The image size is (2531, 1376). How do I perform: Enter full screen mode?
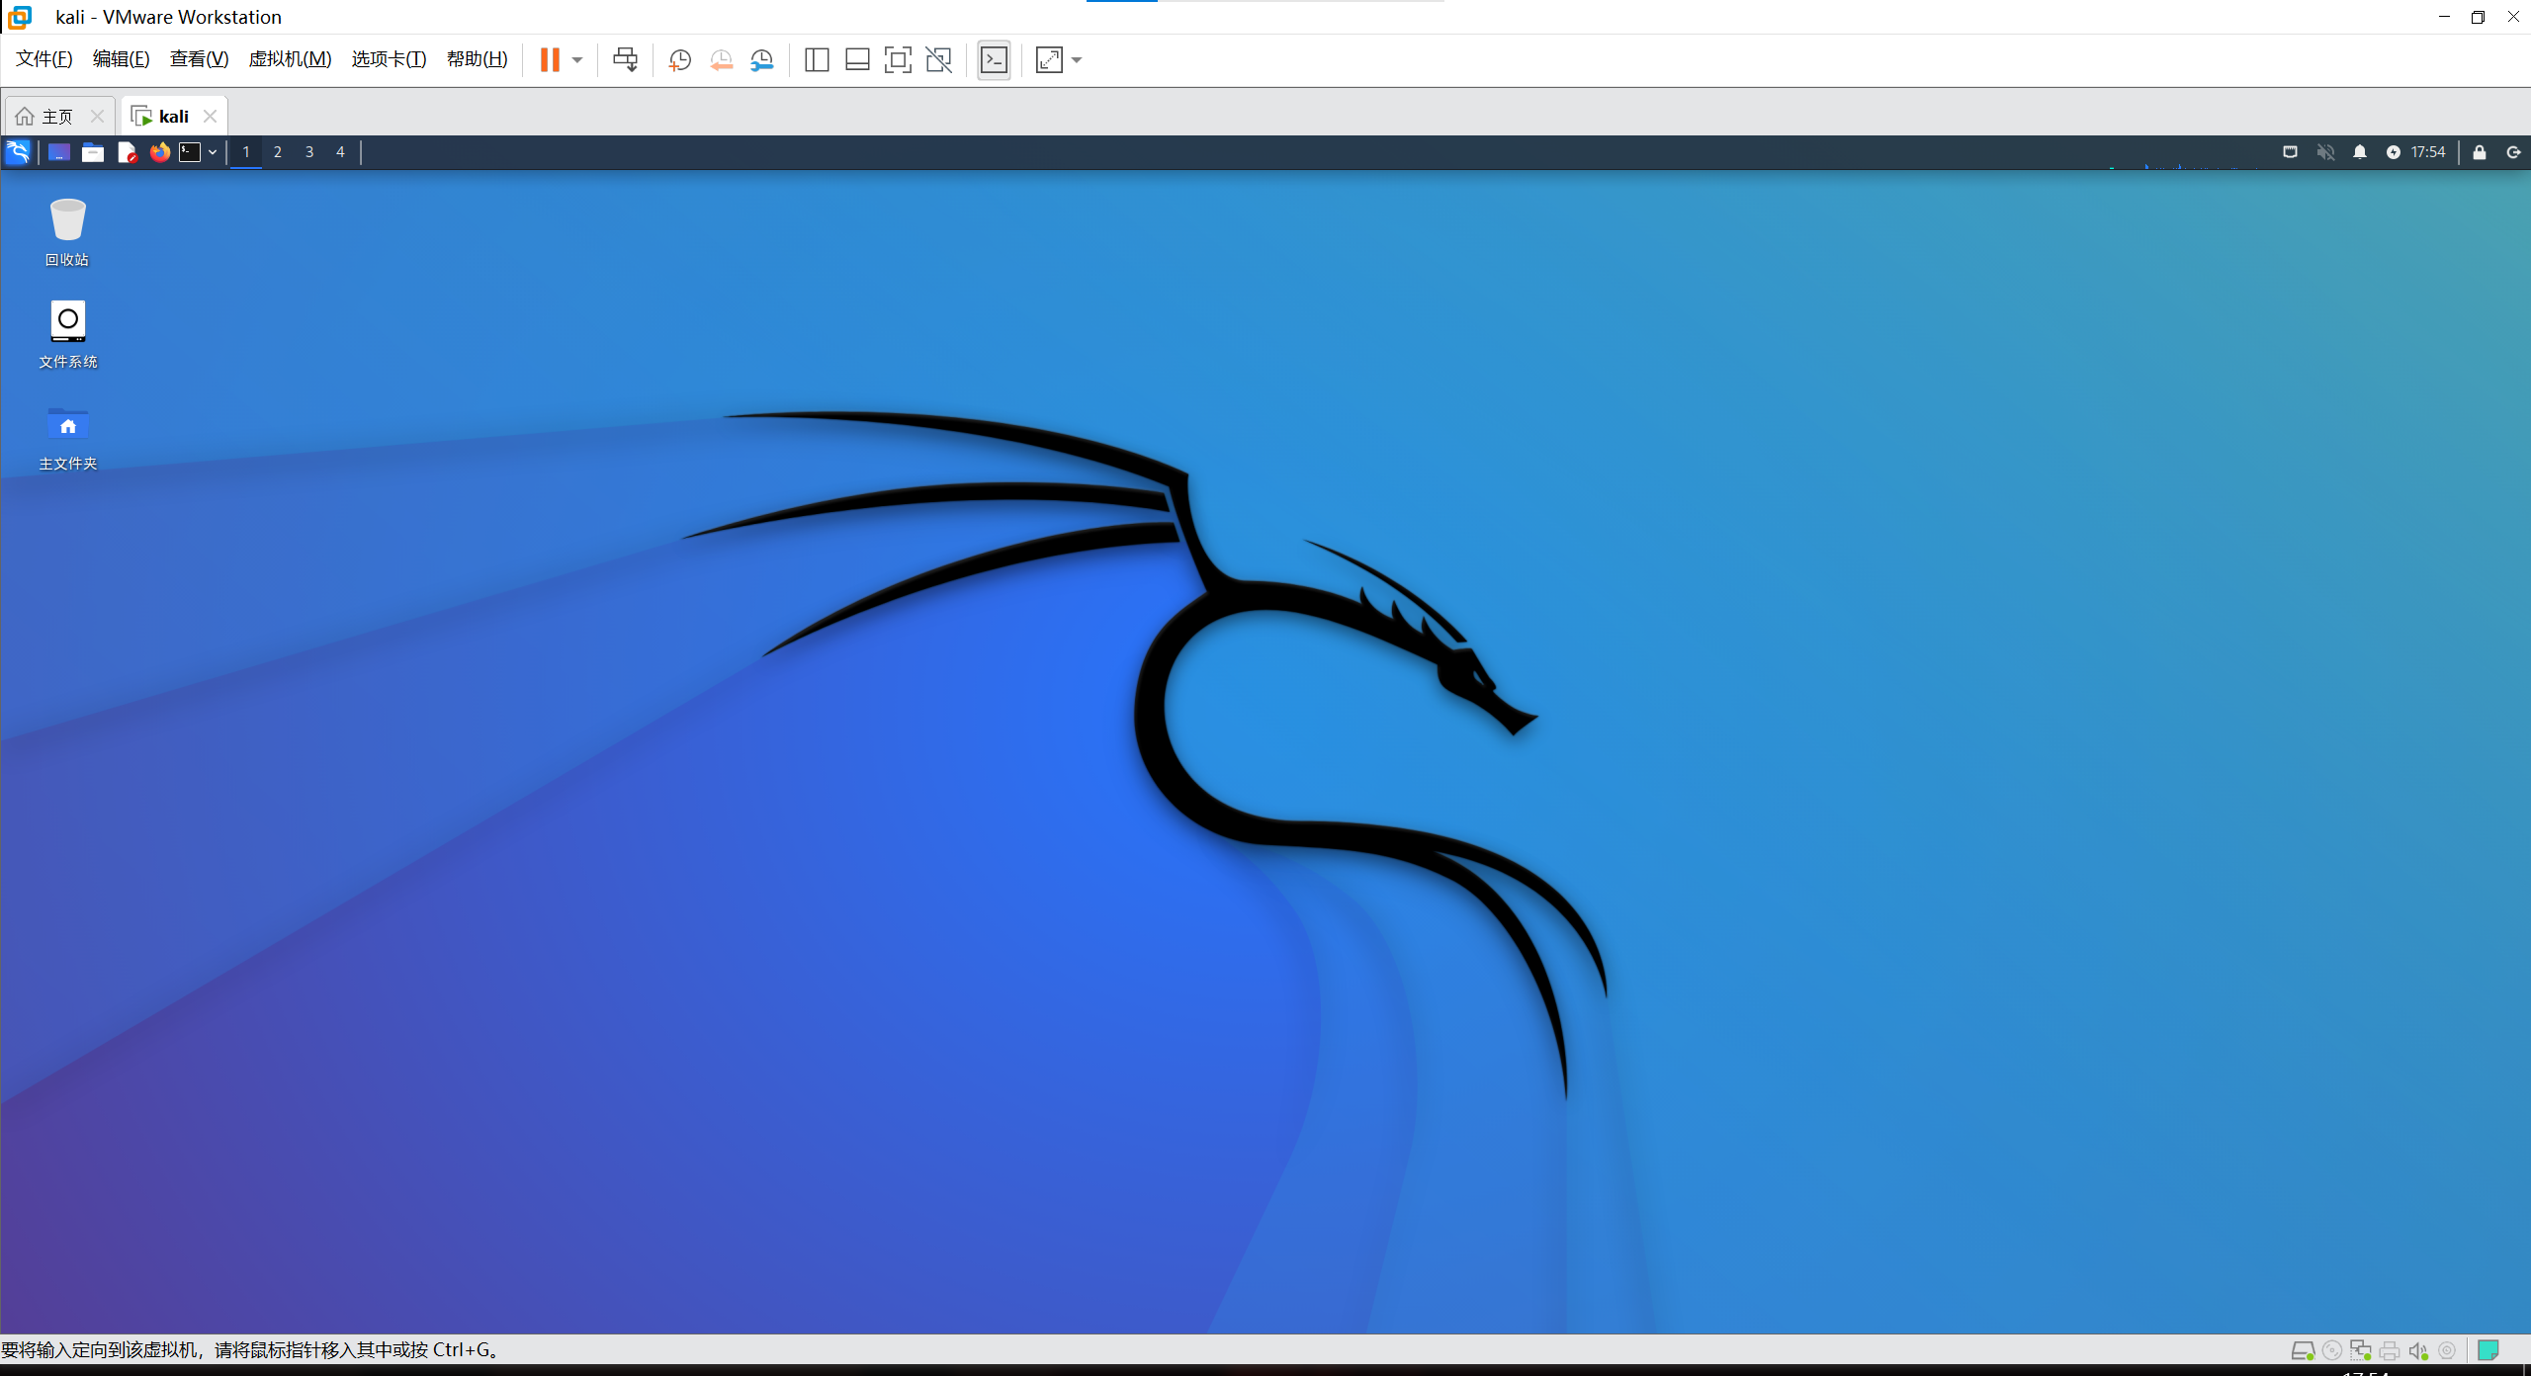click(x=898, y=60)
